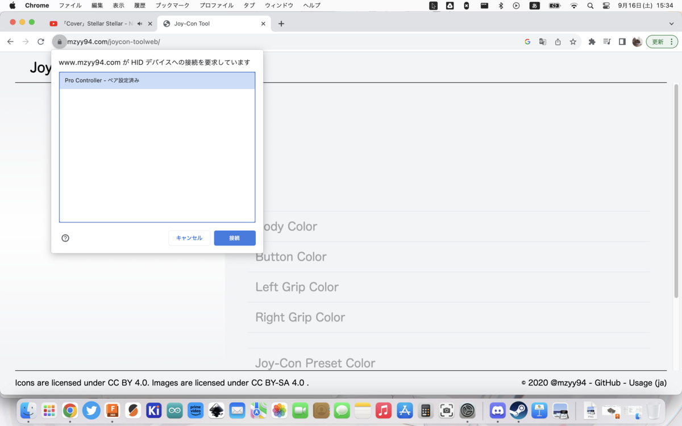Close the Joy-Con Tool tab
The height and width of the screenshot is (426, 682).
click(x=263, y=24)
